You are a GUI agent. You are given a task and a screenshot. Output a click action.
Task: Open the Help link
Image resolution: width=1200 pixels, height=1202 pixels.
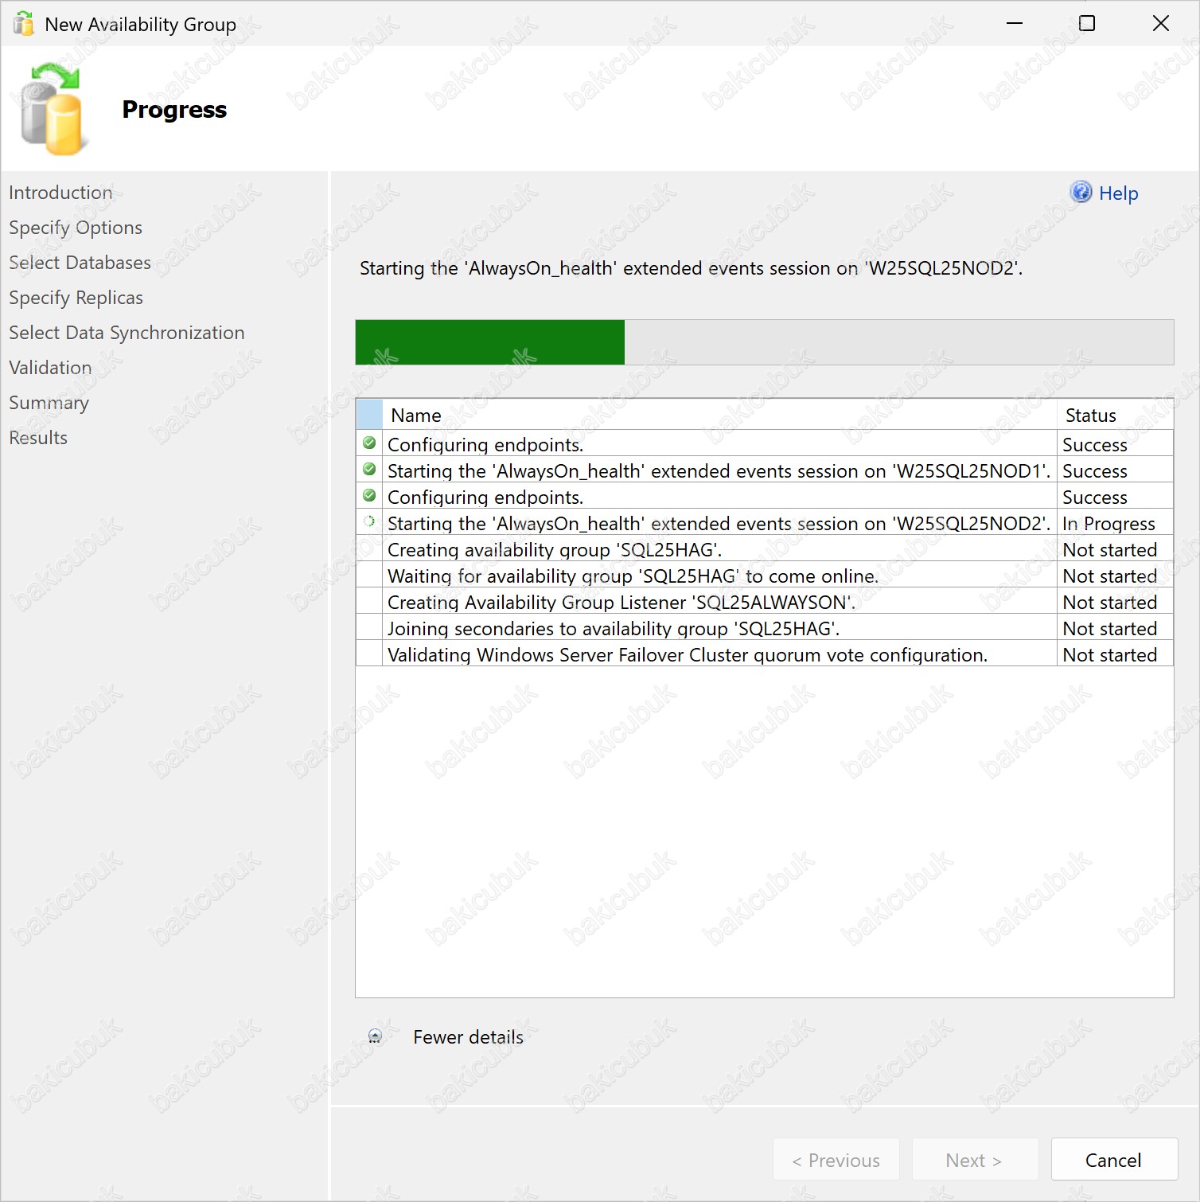[x=1118, y=193]
